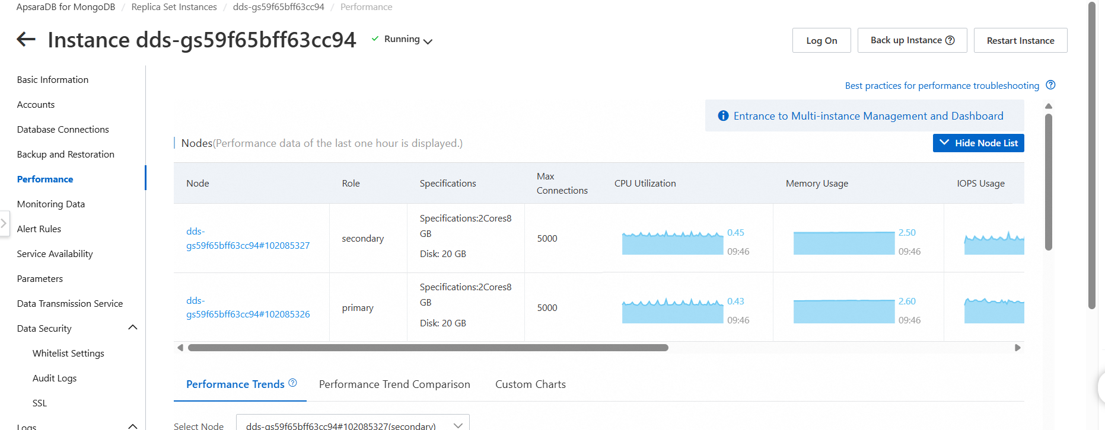Image resolution: width=1105 pixels, height=430 pixels.
Task: Switch to Custom Charts tab
Action: tap(530, 384)
